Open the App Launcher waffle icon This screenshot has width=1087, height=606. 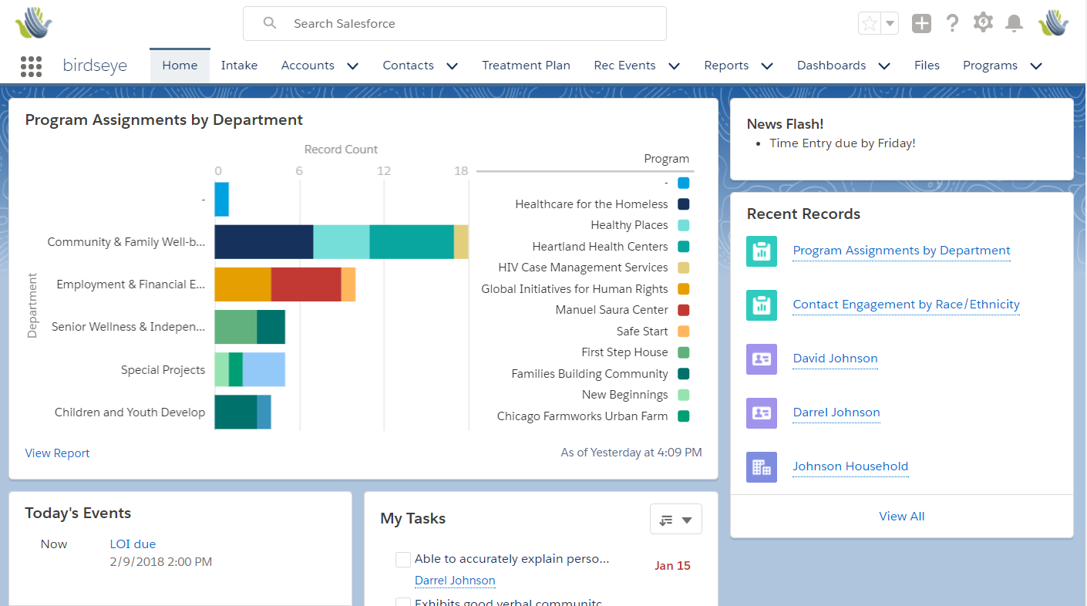tap(31, 66)
